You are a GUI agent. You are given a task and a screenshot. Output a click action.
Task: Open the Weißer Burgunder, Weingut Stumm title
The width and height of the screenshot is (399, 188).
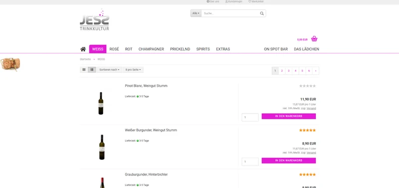pos(151,130)
